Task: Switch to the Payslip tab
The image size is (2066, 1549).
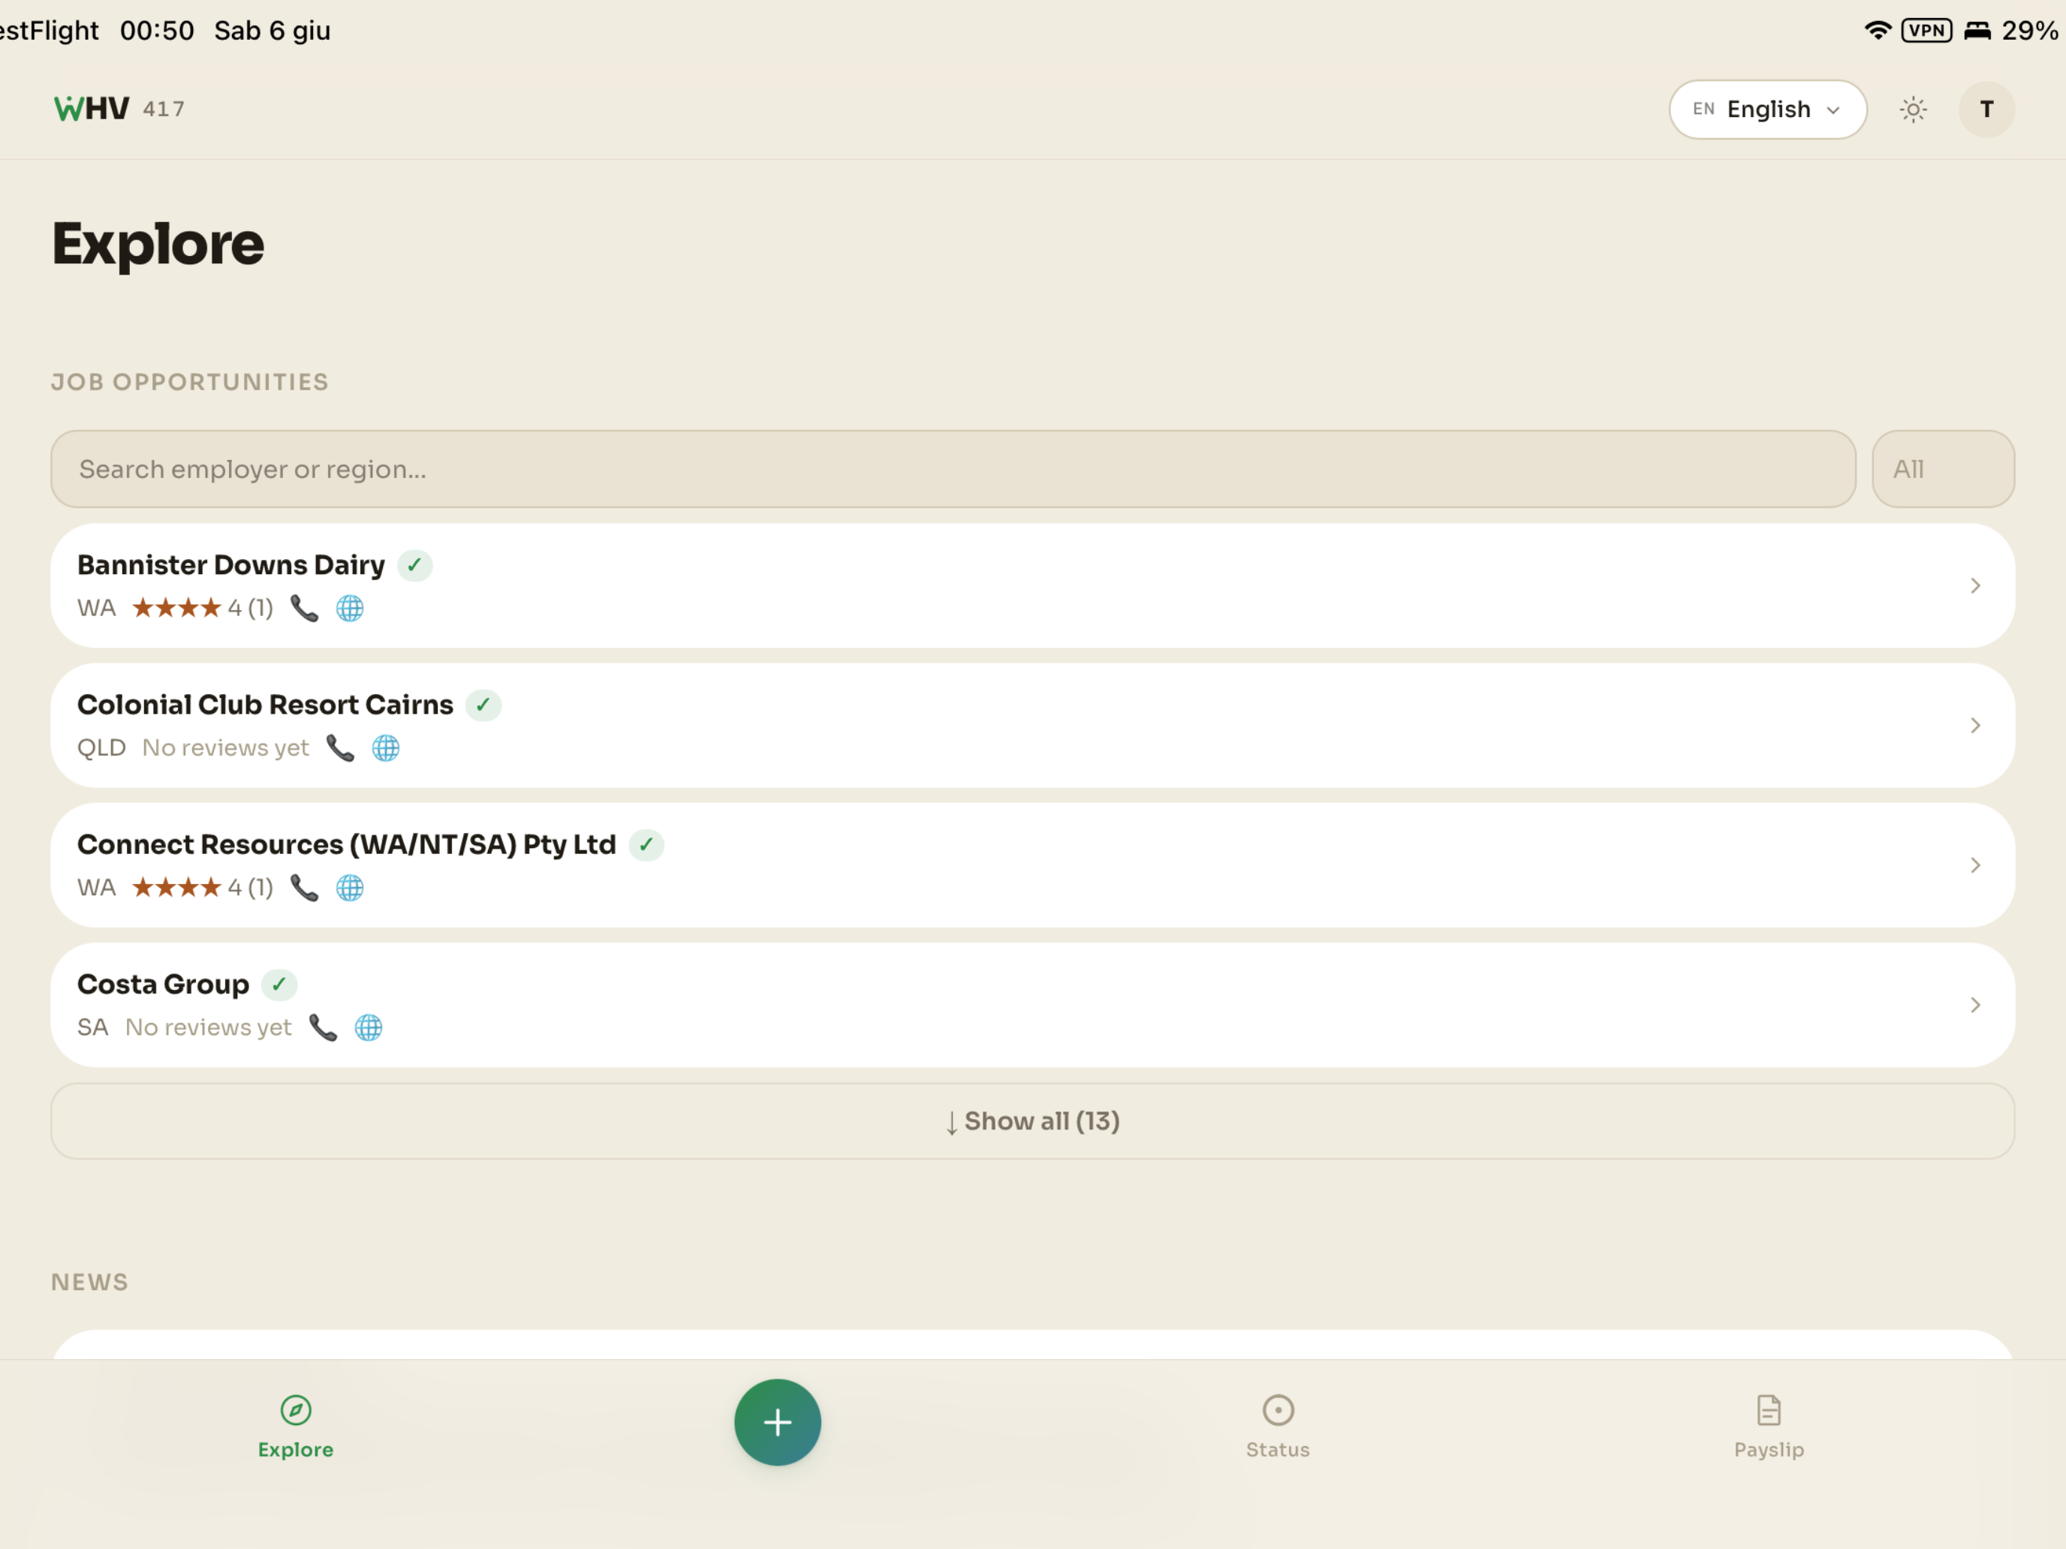Action: (x=1769, y=1427)
